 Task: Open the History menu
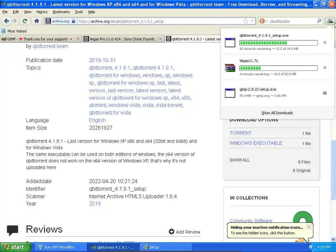(x=42, y=12)
